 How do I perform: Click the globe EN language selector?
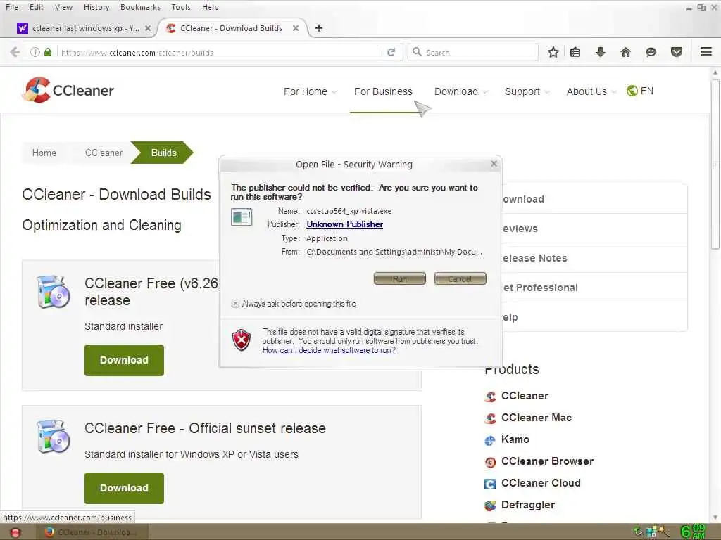pos(639,91)
